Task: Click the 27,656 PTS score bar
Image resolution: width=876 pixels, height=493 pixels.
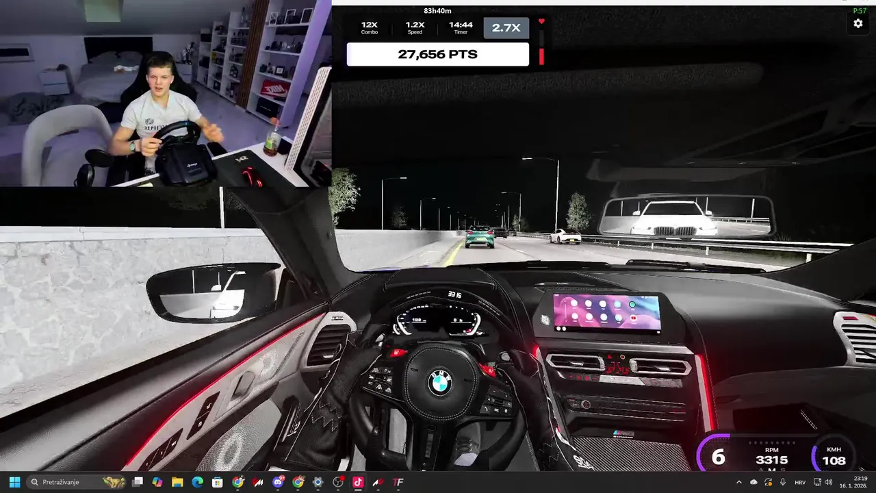Action: click(x=438, y=54)
